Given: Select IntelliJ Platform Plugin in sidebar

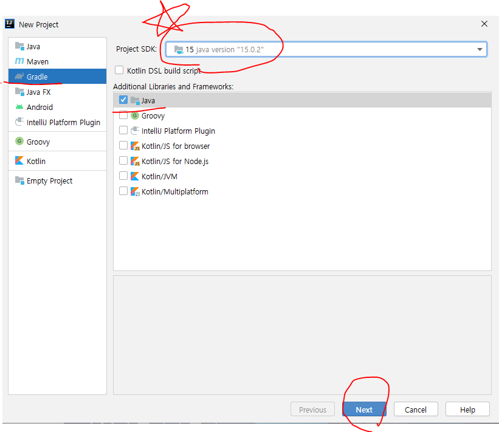Looking at the screenshot, I should click(x=57, y=122).
